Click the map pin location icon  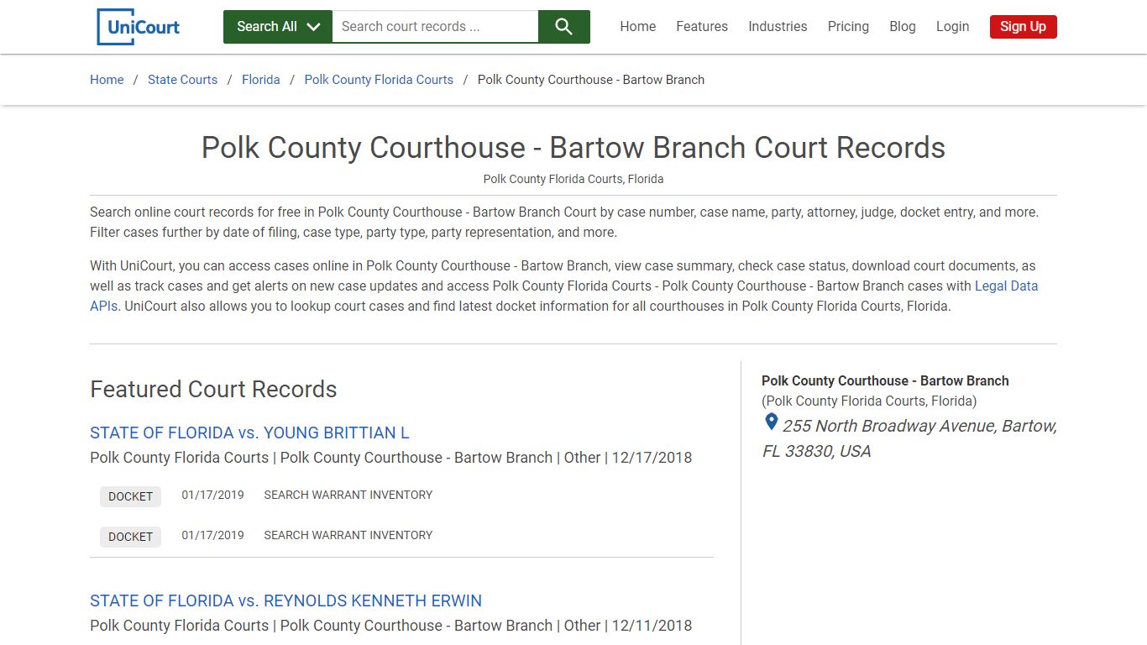pos(771,422)
